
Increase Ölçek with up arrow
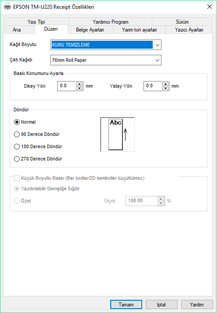pos(161,199)
